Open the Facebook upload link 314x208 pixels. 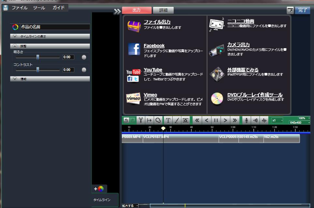point(154,46)
